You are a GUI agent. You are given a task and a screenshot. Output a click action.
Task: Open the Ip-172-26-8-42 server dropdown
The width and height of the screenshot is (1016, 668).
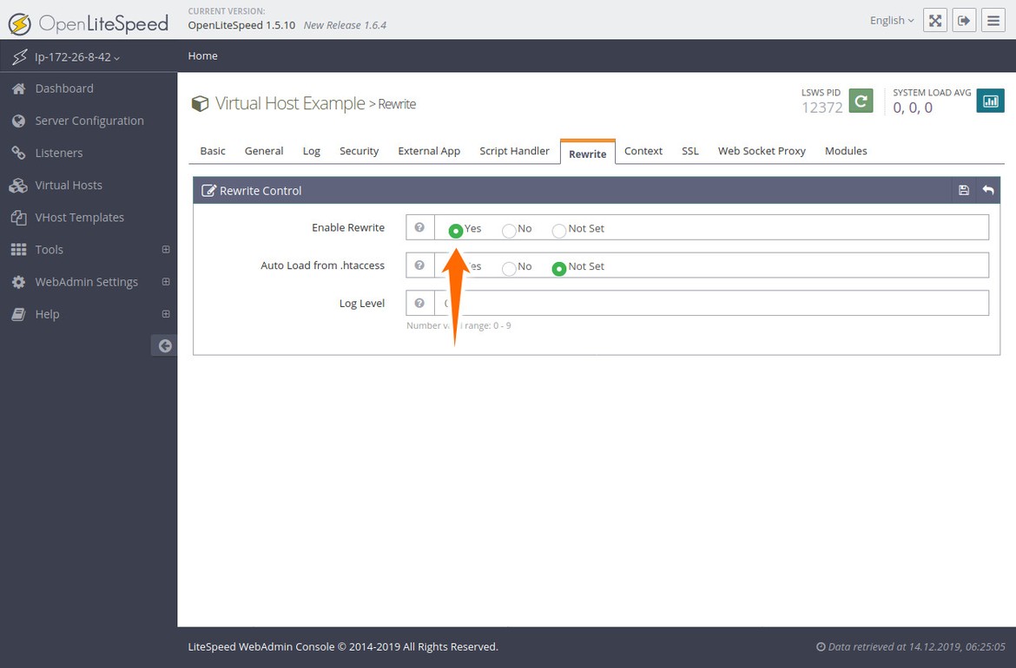[77, 57]
